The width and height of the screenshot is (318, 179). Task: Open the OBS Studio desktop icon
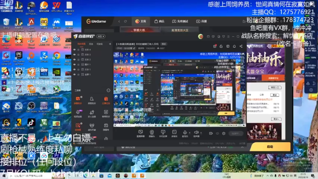coord(31,107)
